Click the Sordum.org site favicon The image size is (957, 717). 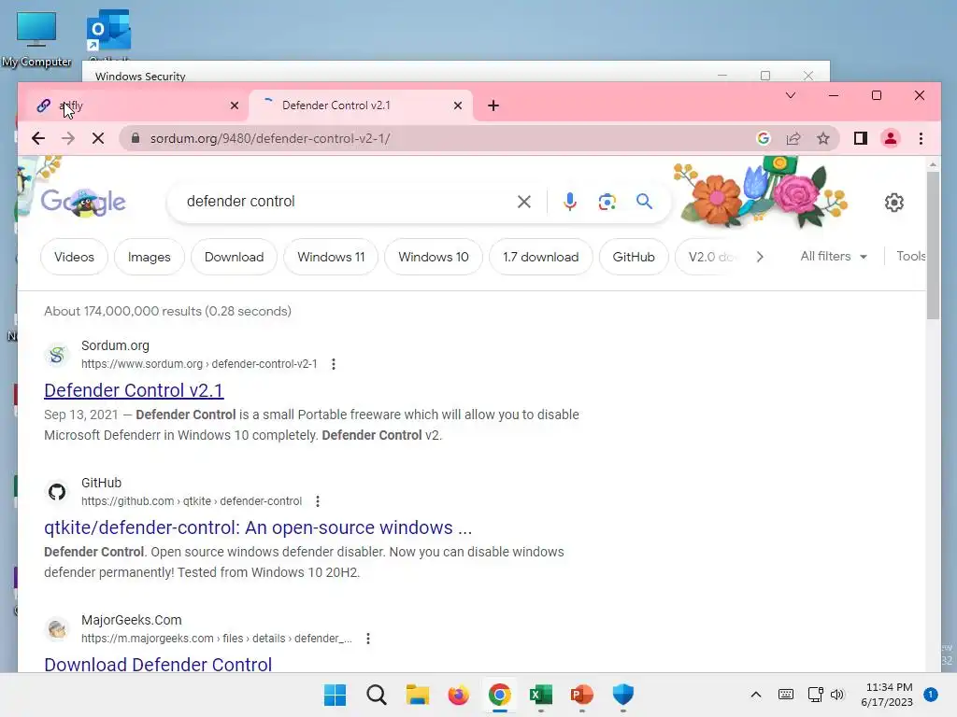[x=57, y=354]
